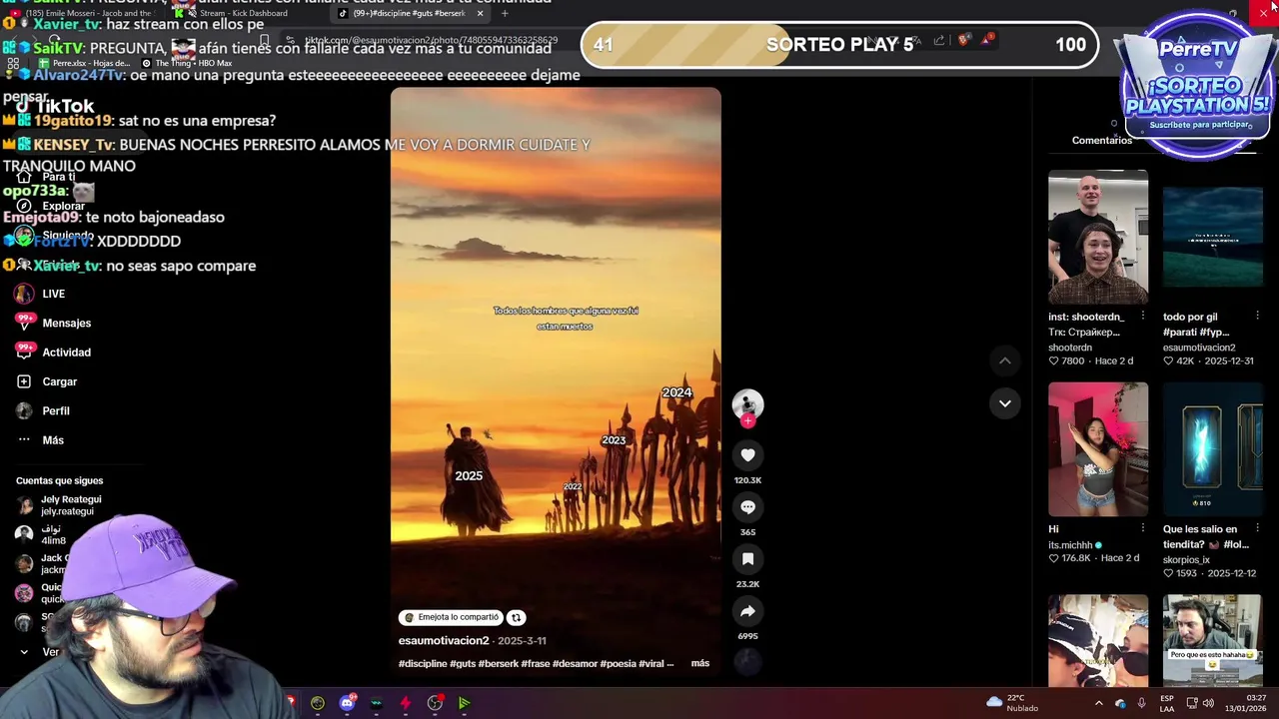
Task: Open the Más menu with three dots
Action: (40, 439)
